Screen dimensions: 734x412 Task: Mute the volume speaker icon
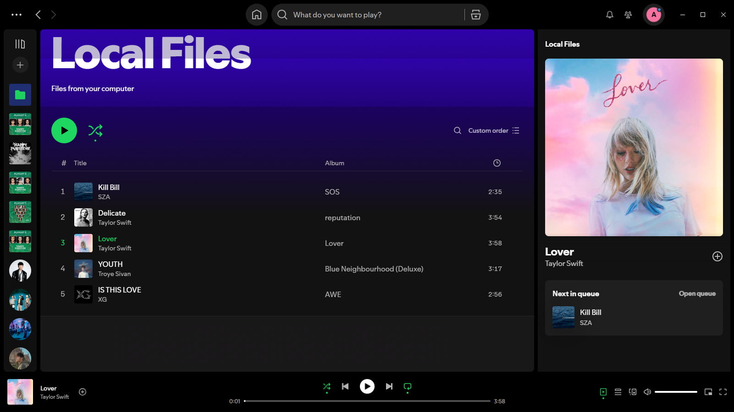[x=647, y=392]
